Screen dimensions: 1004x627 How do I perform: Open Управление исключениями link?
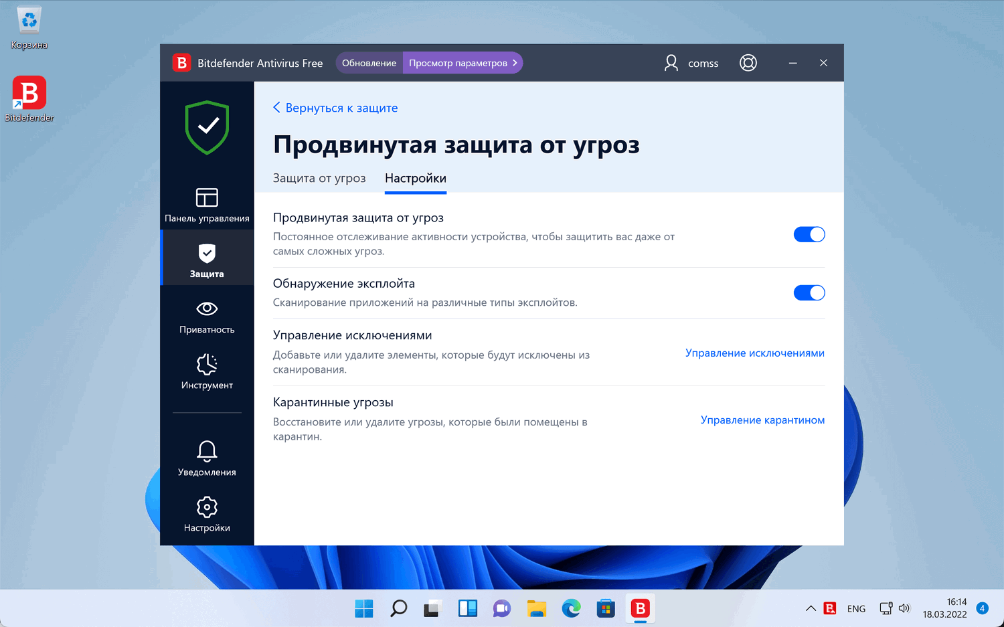[x=755, y=353]
